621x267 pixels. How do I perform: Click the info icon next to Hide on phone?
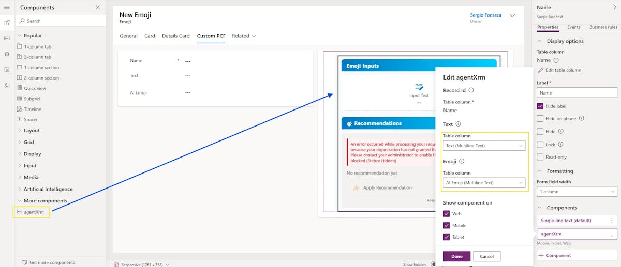(581, 118)
